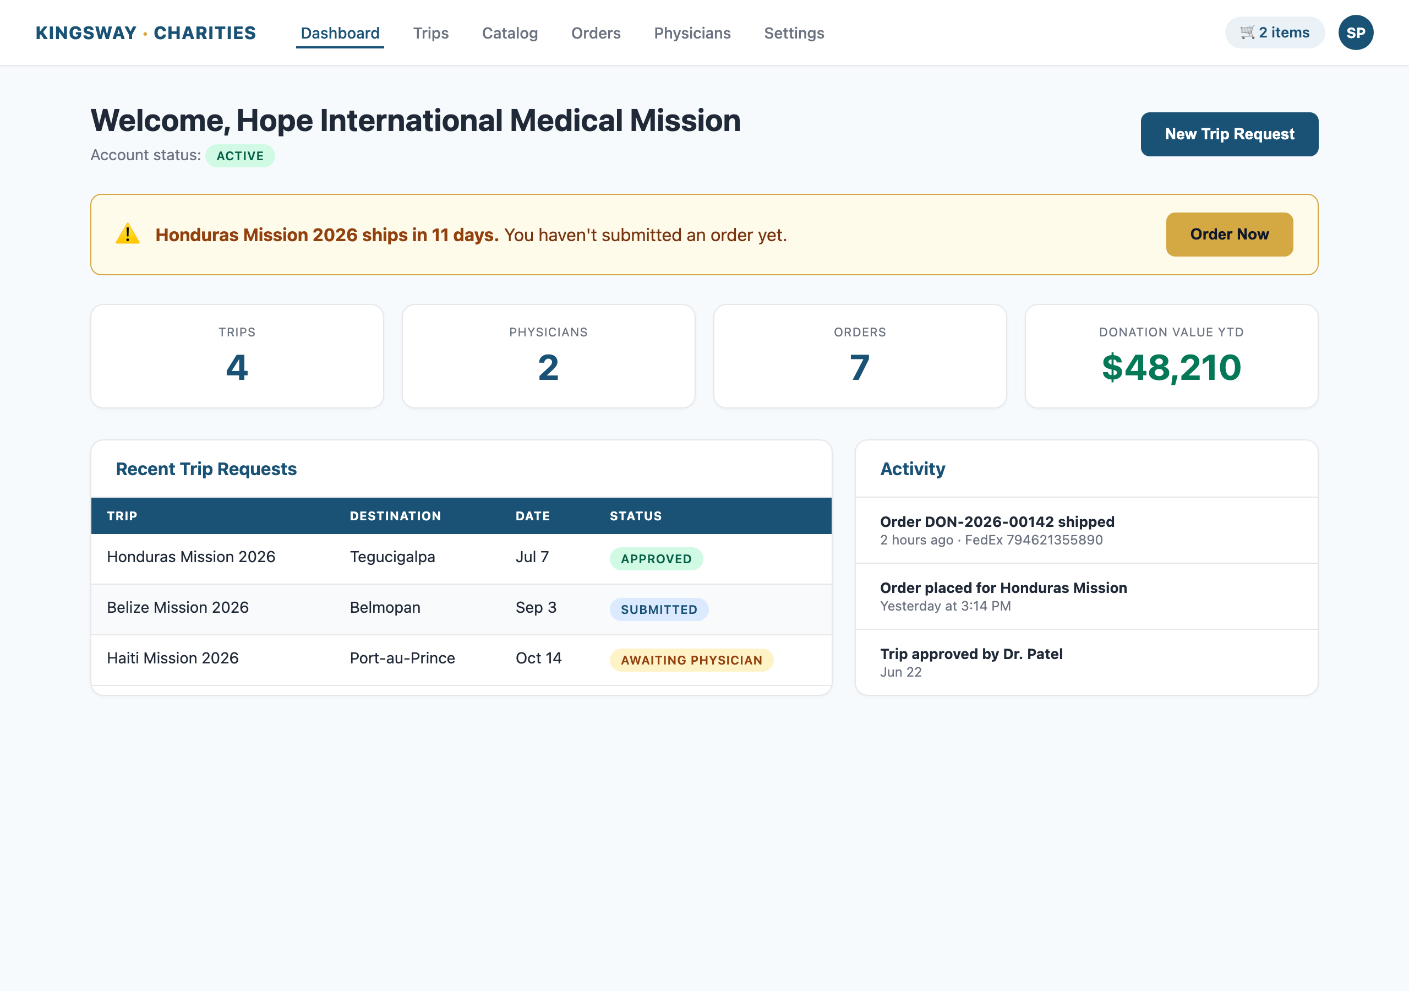Viewport: 1409px width, 991px height.
Task: Open the cart with 2 items
Action: click(1274, 32)
